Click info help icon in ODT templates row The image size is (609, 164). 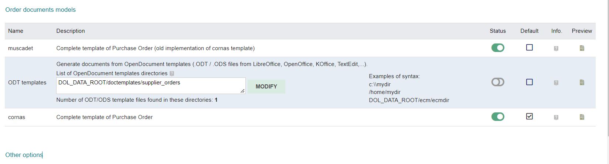pyautogui.click(x=556, y=83)
